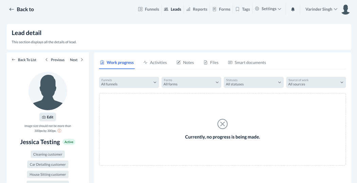This screenshot has height=183, width=357.
Task: Click the Lead detail heading
Action: [26, 33]
